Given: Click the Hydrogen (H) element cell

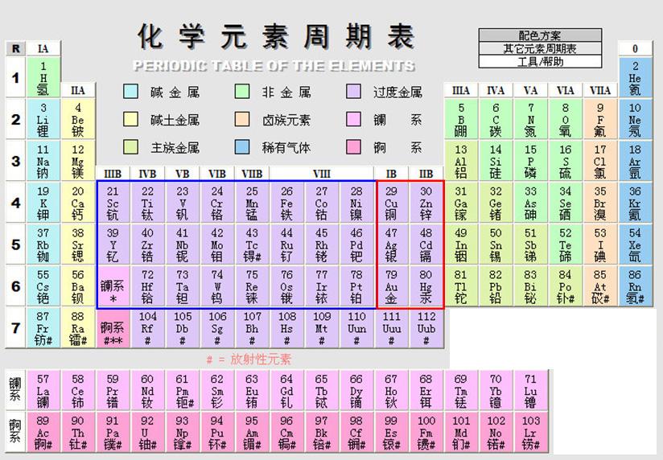Looking at the screenshot, I should coord(43,77).
